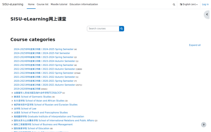
Task: Expand School of International Relations and Public Affairs arrow
Action: [x=12, y=120]
